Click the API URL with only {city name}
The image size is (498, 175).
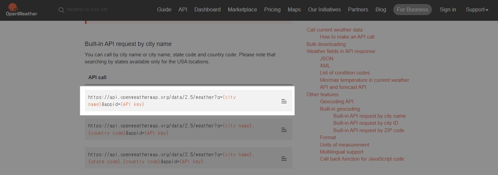[x=162, y=101]
